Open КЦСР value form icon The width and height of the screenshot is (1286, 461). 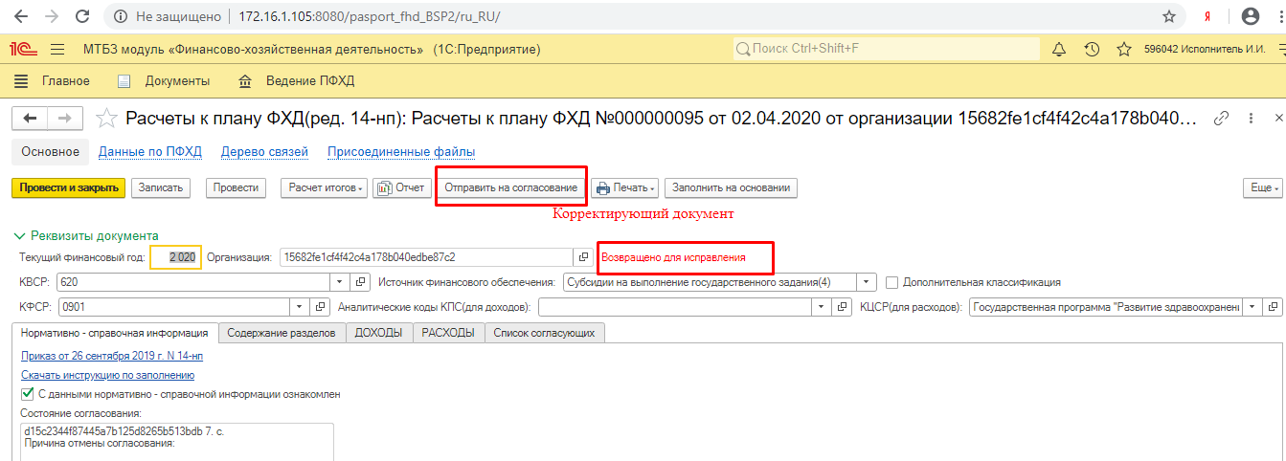1272,307
